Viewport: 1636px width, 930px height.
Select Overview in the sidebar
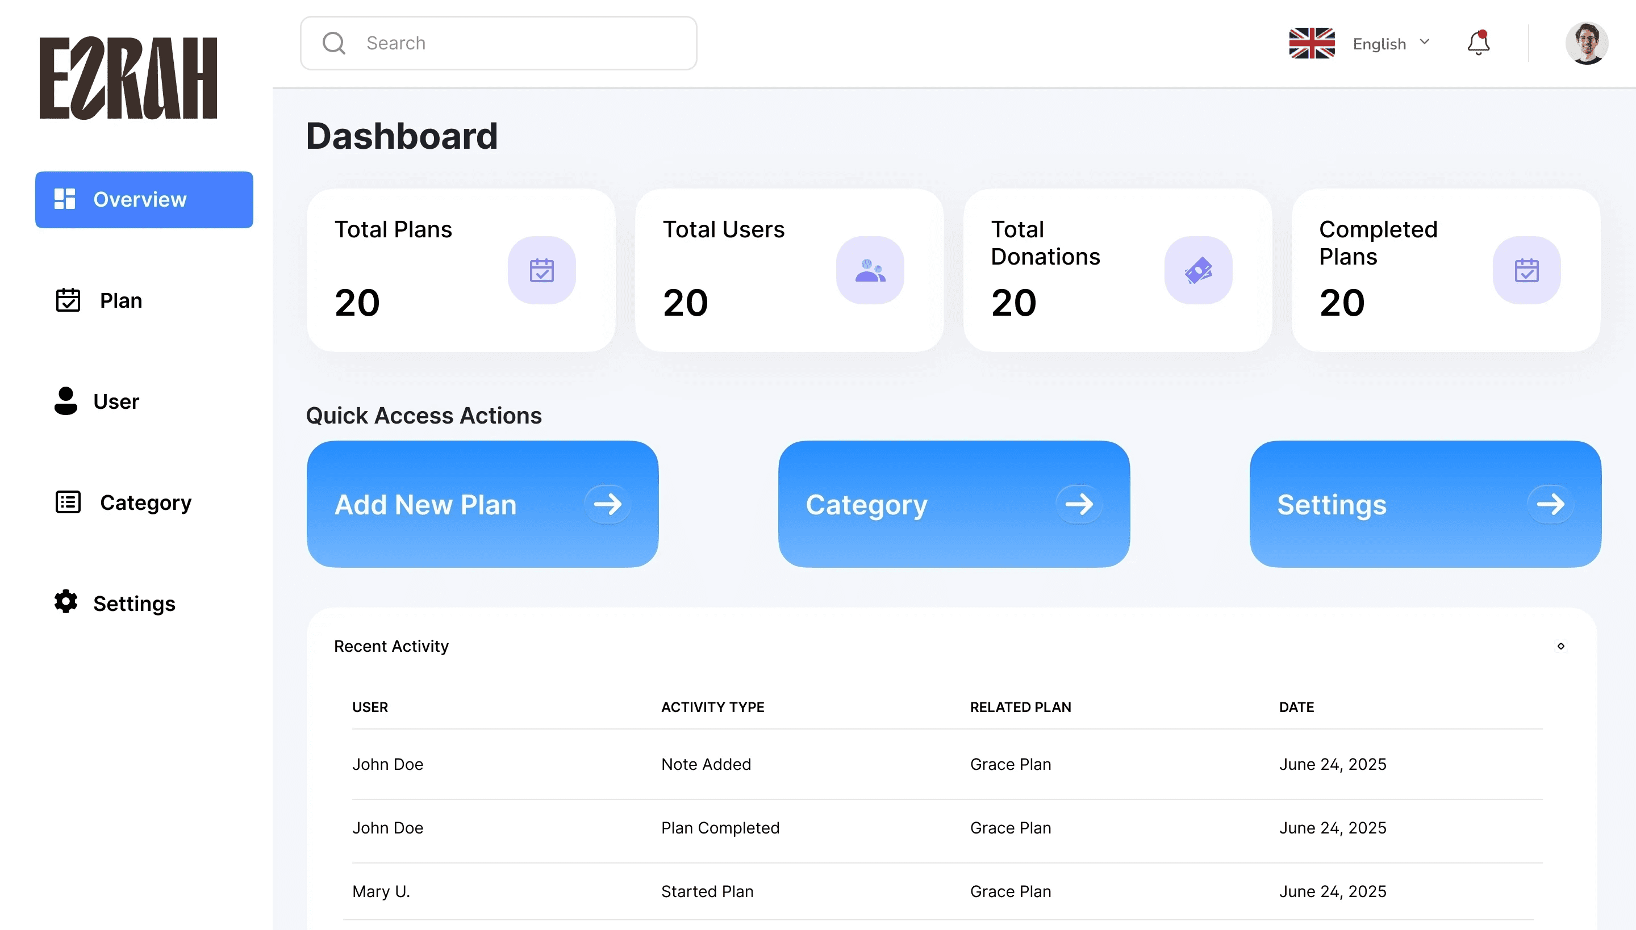point(144,199)
